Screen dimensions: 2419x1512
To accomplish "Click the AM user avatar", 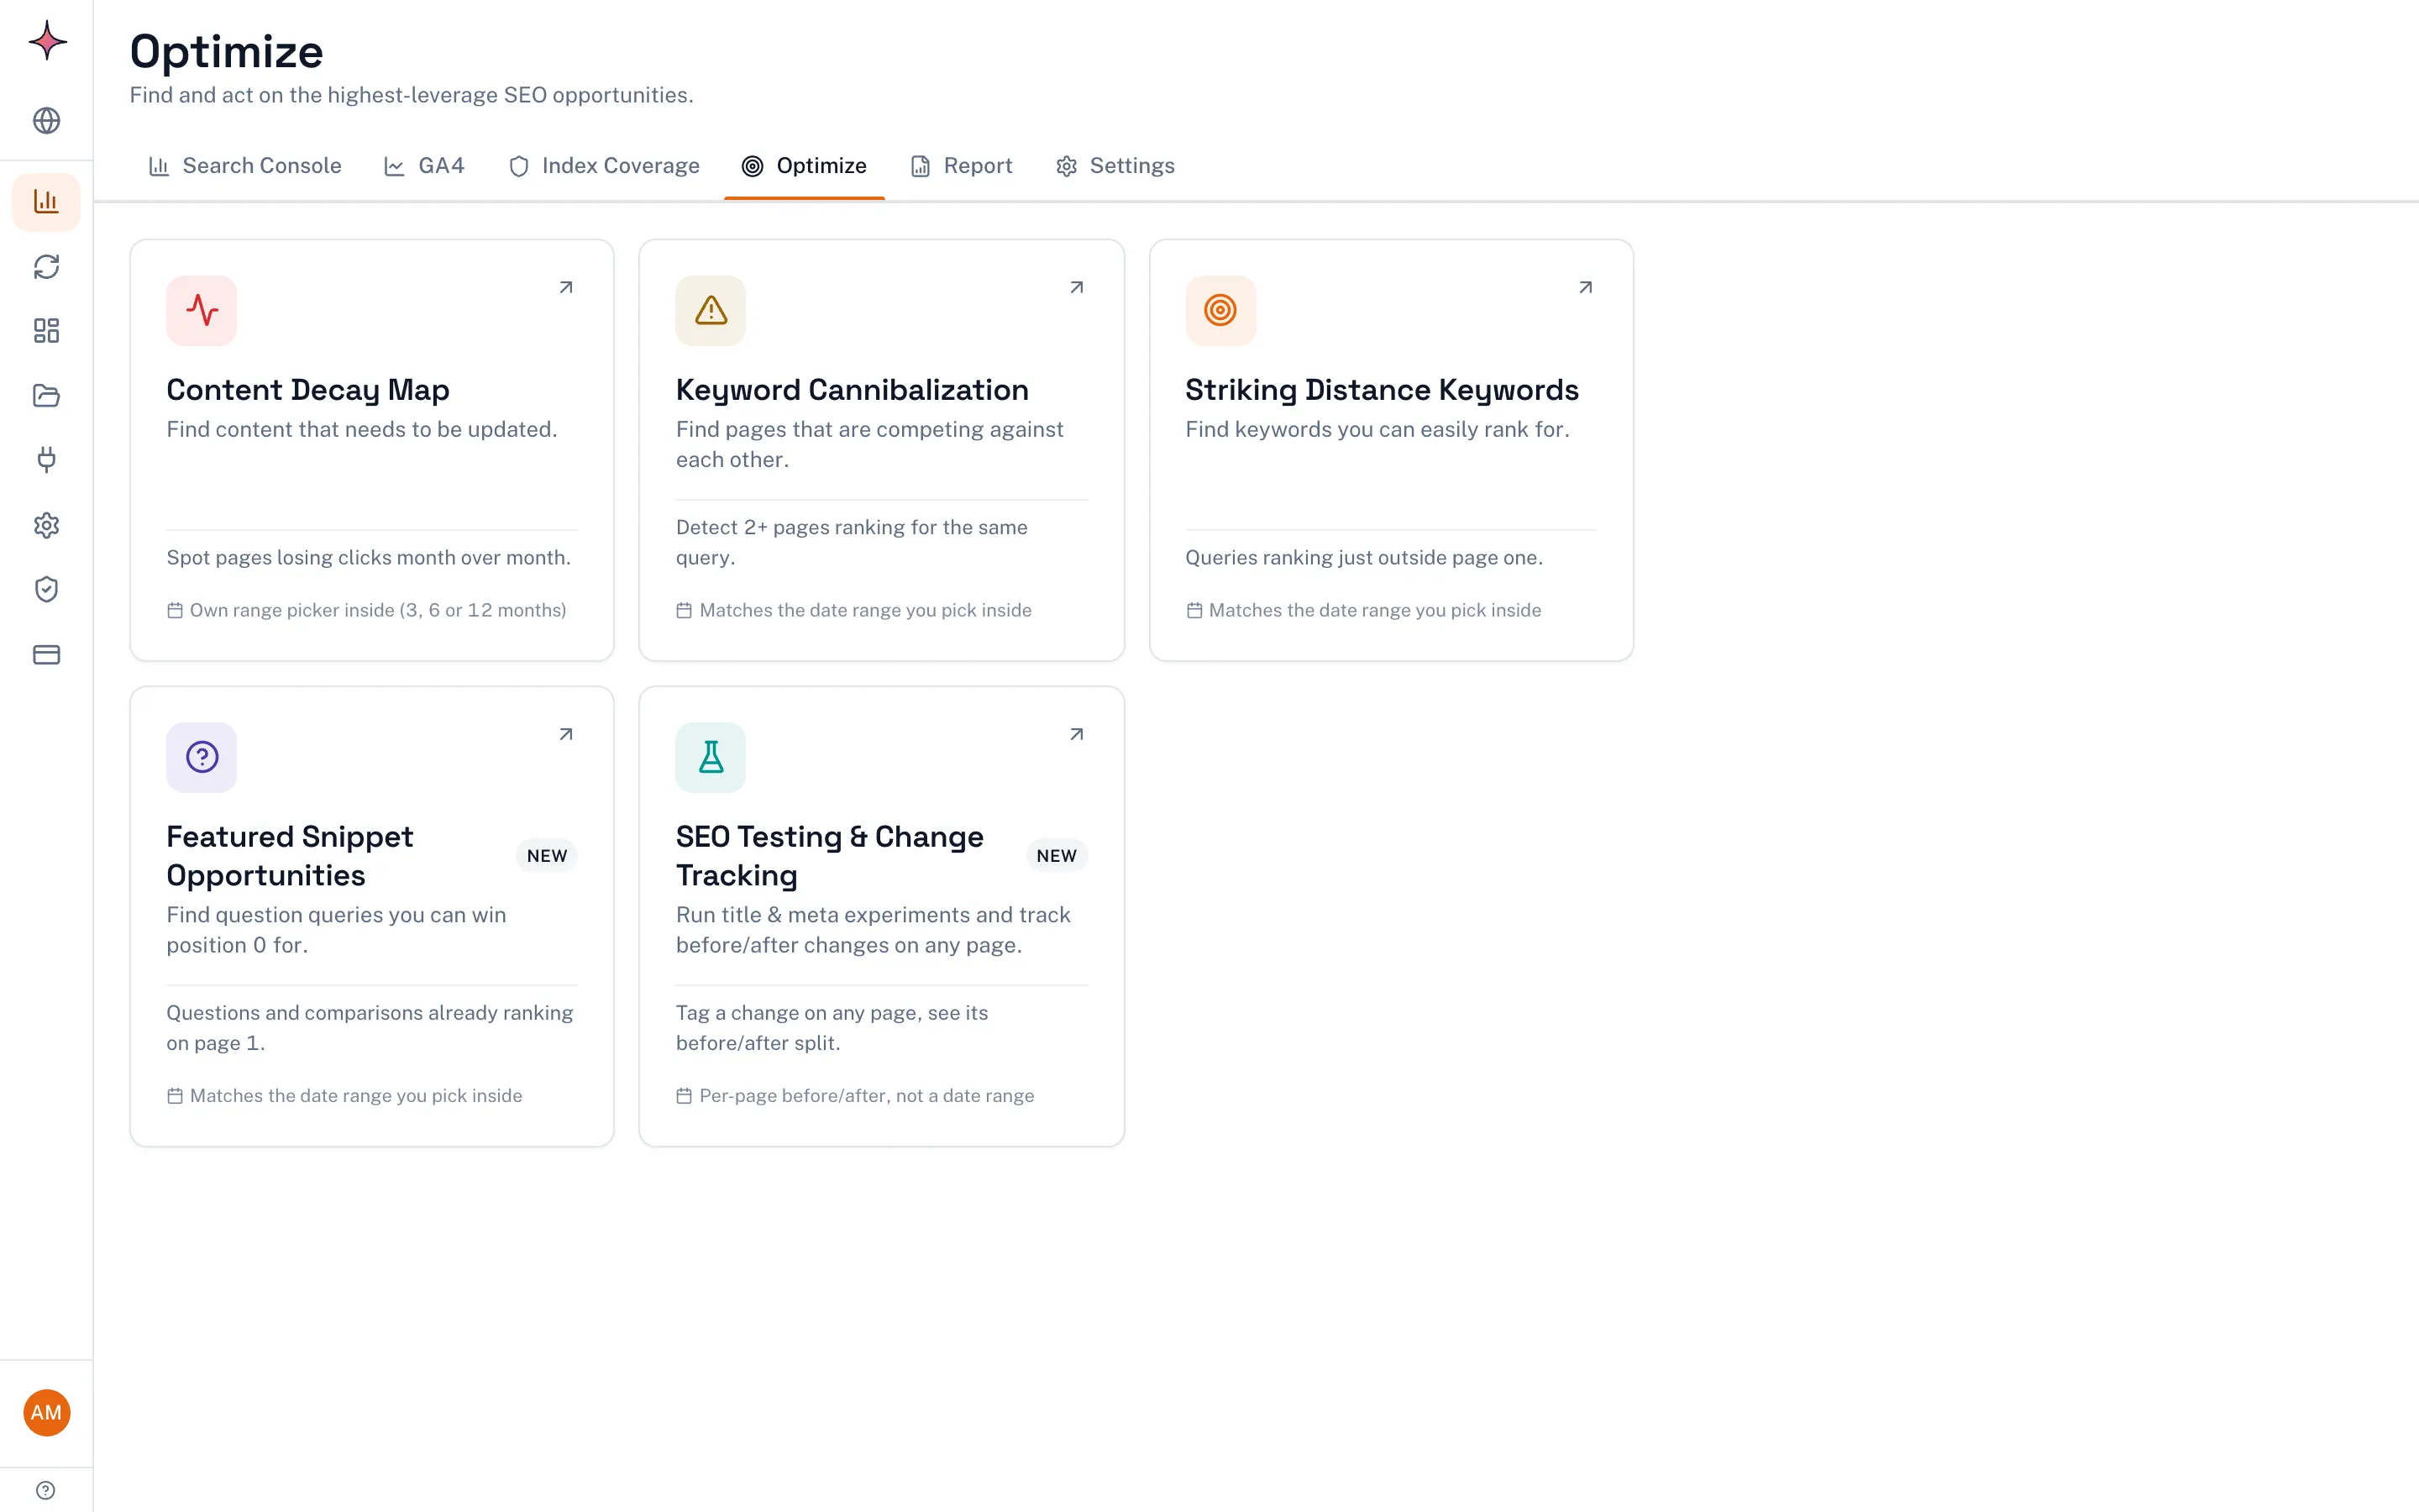I will tap(47, 1413).
